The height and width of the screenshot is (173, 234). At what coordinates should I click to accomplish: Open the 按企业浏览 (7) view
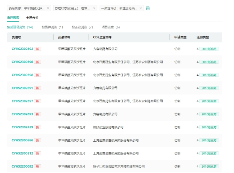pos(82,27)
